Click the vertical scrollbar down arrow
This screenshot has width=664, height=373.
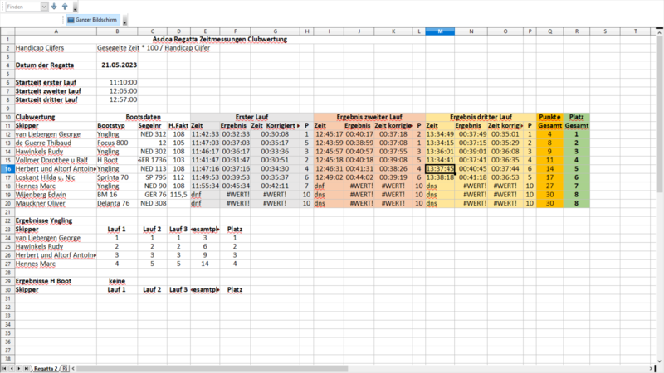[x=659, y=361]
